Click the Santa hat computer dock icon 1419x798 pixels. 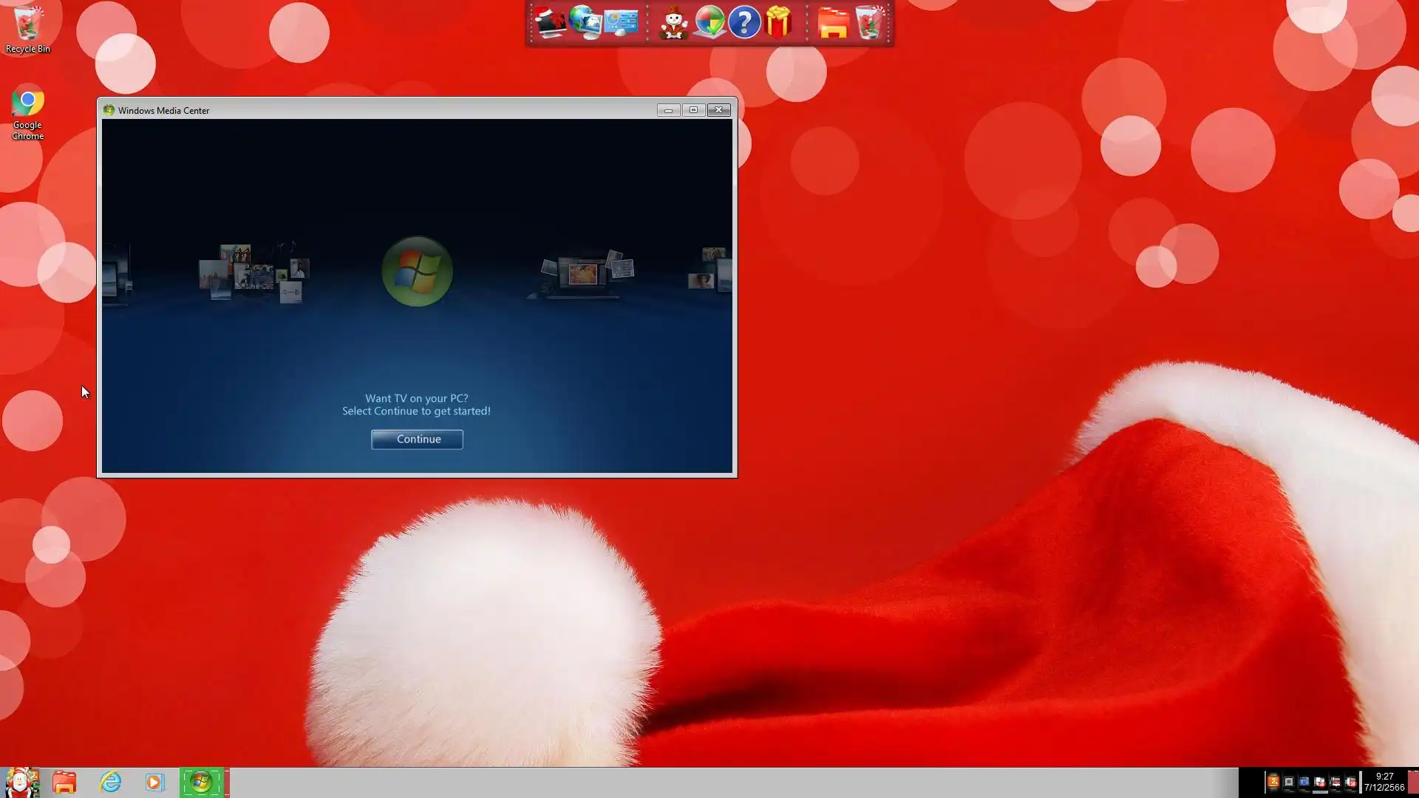[x=551, y=23]
